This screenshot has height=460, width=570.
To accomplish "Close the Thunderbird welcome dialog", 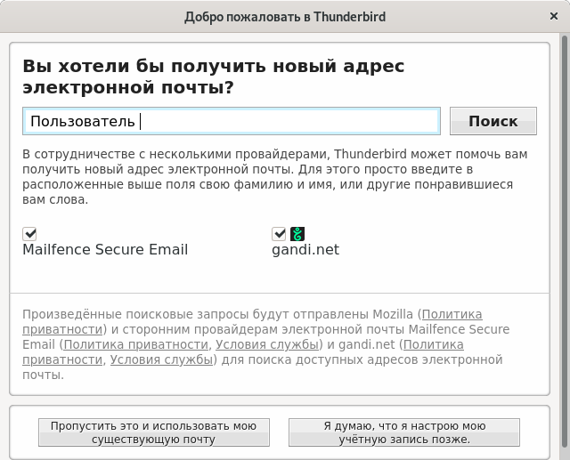I will [x=554, y=16].
